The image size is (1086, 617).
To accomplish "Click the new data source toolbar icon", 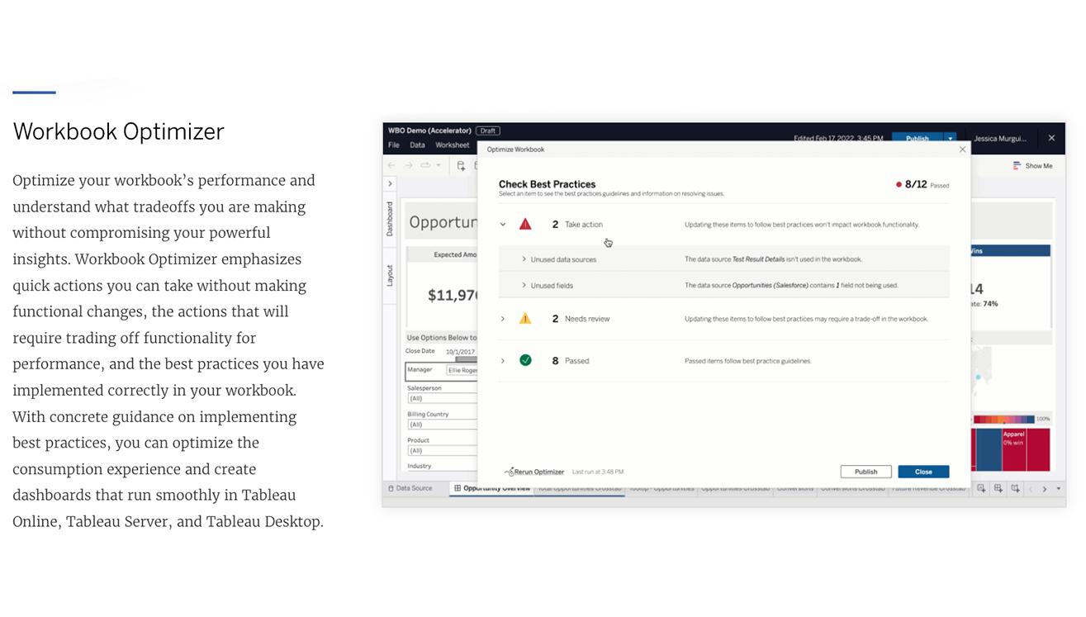I will (461, 164).
